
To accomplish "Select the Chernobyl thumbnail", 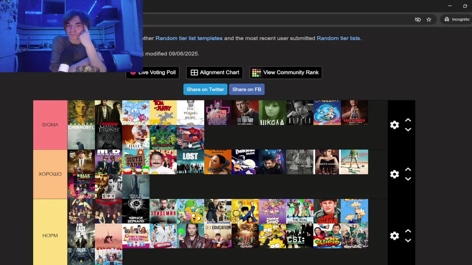I will 81,137.
